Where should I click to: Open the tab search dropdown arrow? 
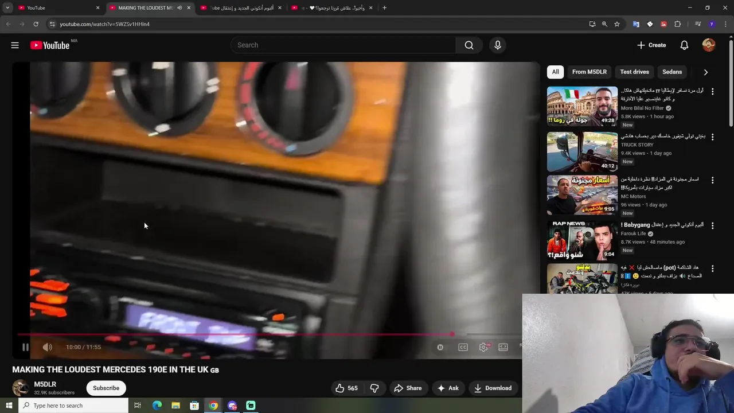7,8
